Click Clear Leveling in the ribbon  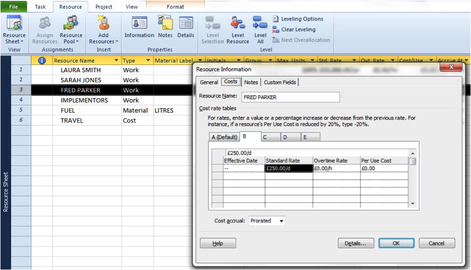(293, 29)
